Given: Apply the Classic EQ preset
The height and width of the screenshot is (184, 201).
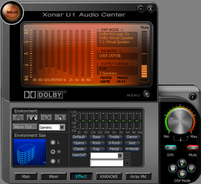Looking at the screenshot, I should tap(79, 149).
